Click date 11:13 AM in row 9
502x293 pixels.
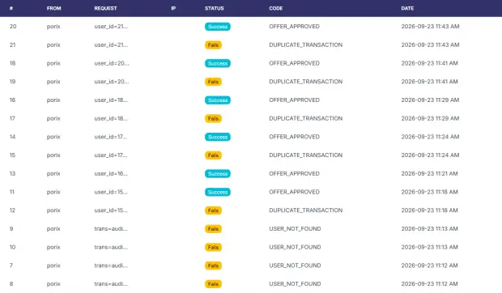430,229
